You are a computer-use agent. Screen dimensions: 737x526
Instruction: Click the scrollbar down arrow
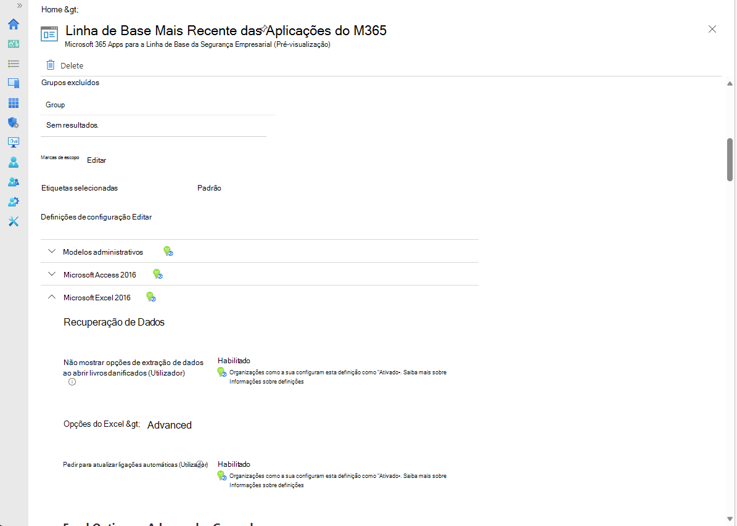click(730, 519)
